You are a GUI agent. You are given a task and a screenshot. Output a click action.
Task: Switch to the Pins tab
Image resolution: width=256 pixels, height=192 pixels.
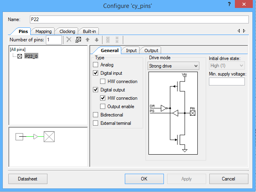(x=23, y=31)
